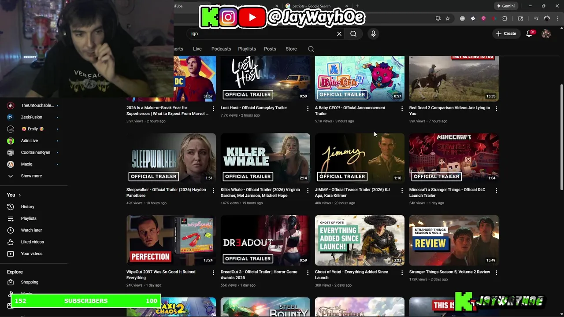Open the YouTube account avatar menu
564x317 pixels.
click(546, 33)
